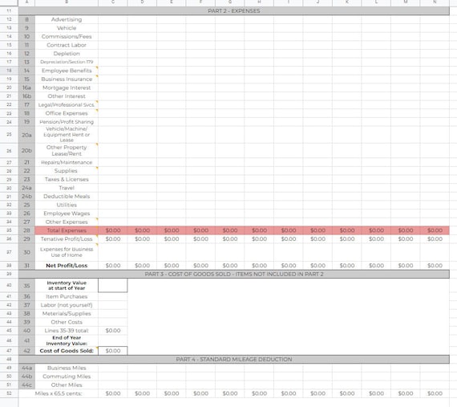Select the Tenative Profit/Loss label cell

pos(67,239)
